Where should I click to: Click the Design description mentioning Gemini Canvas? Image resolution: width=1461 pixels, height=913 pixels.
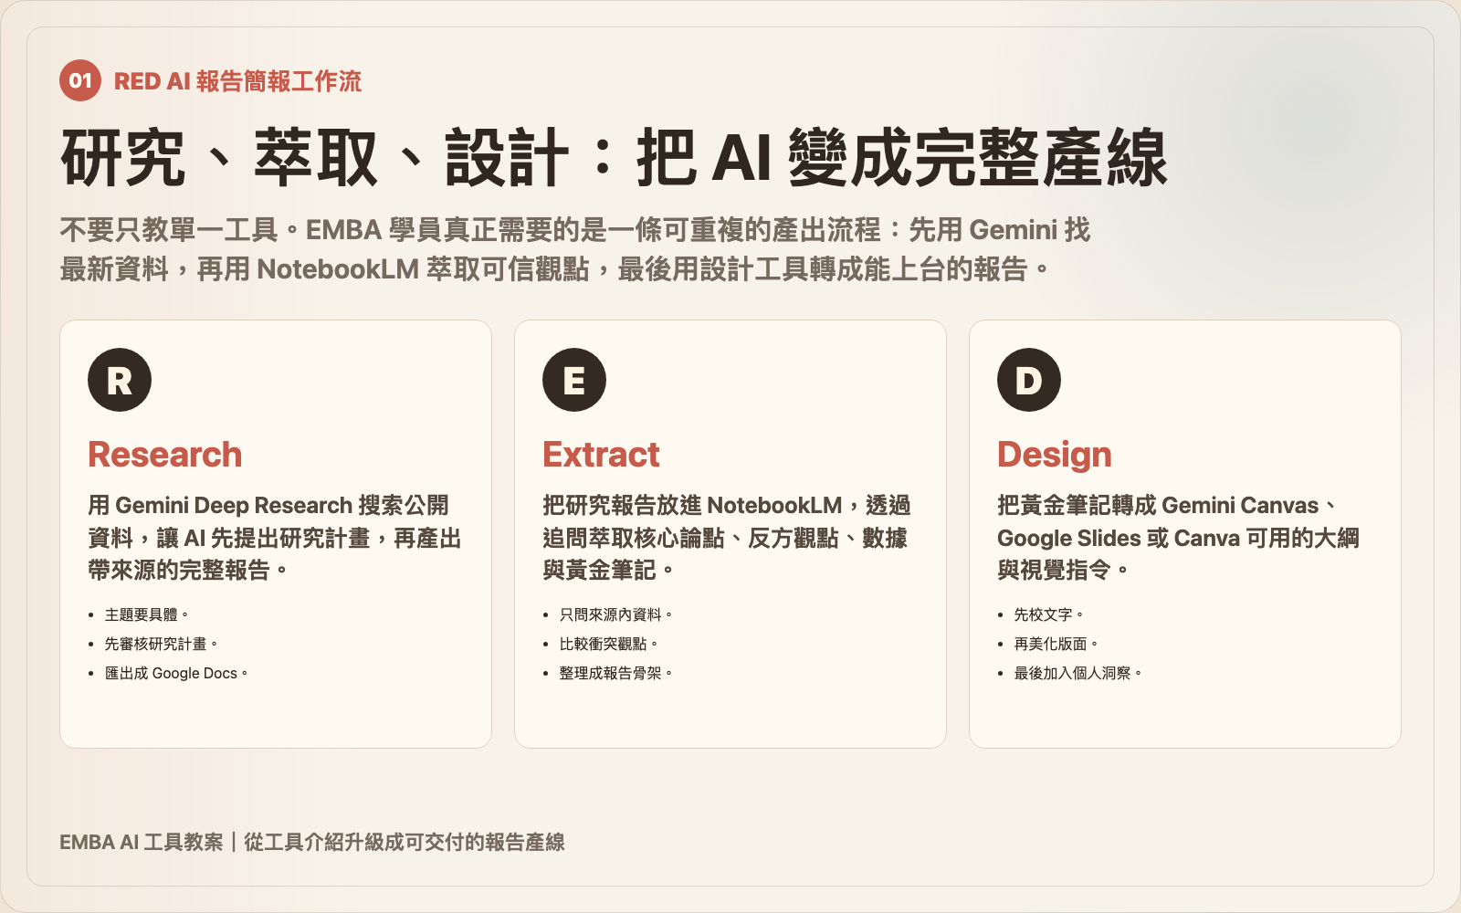pos(1178,538)
